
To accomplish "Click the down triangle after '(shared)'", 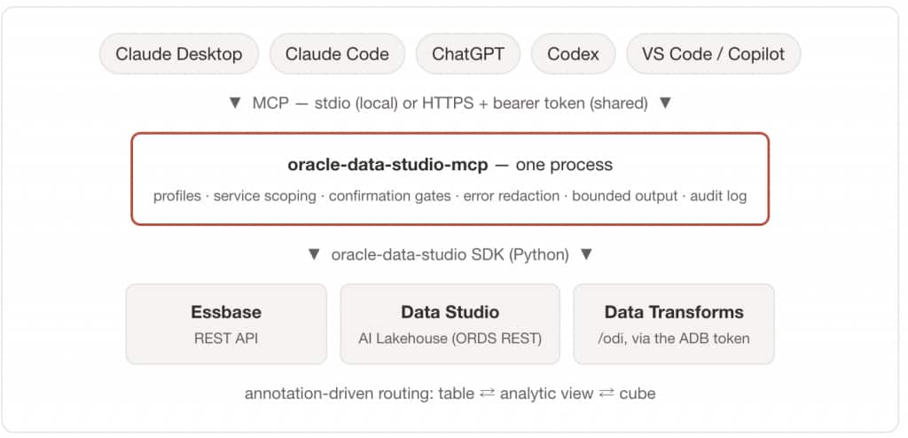I will [x=665, y=103].
